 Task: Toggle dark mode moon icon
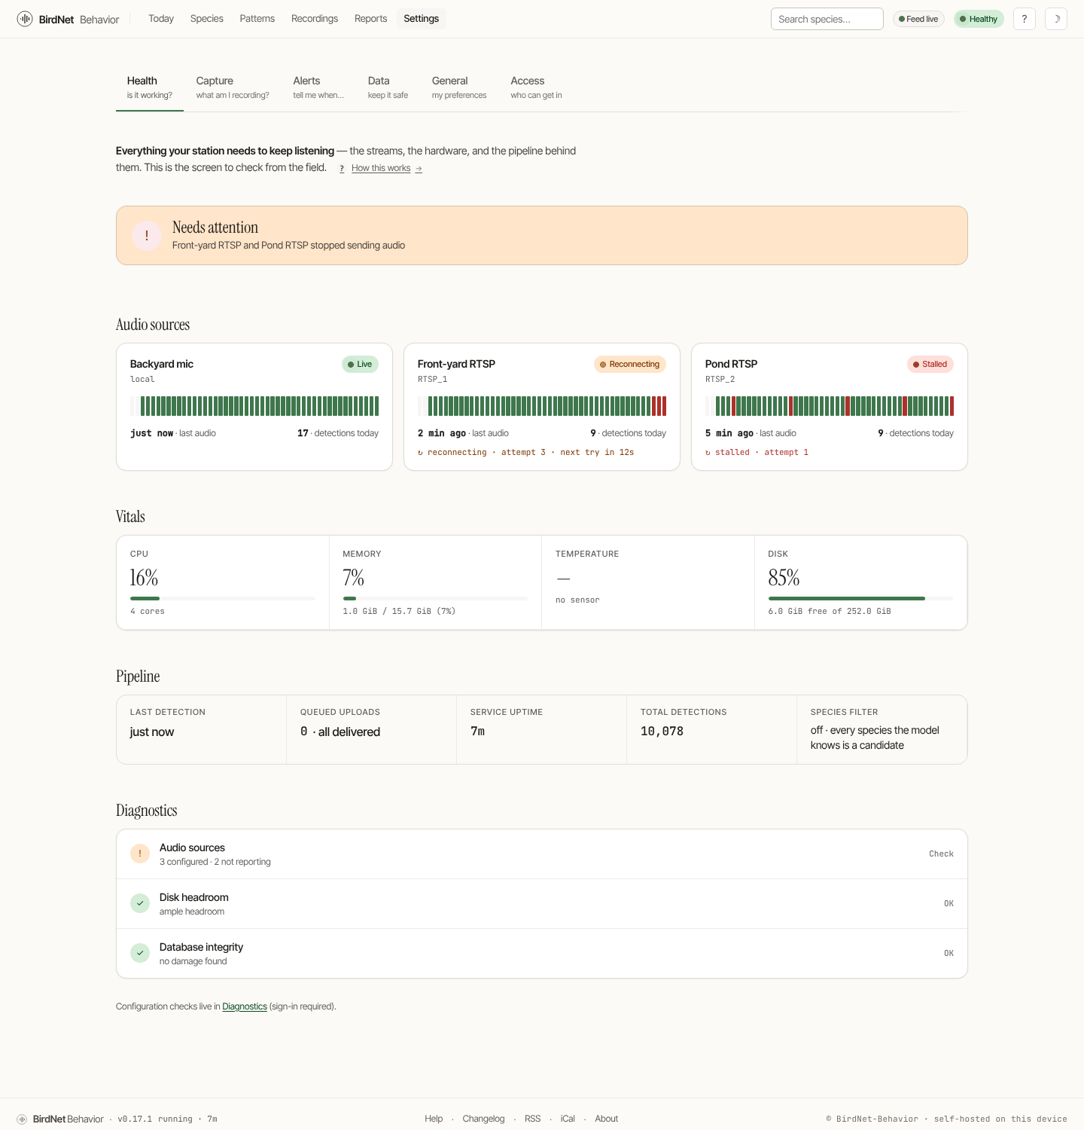tap(1056, 19)
